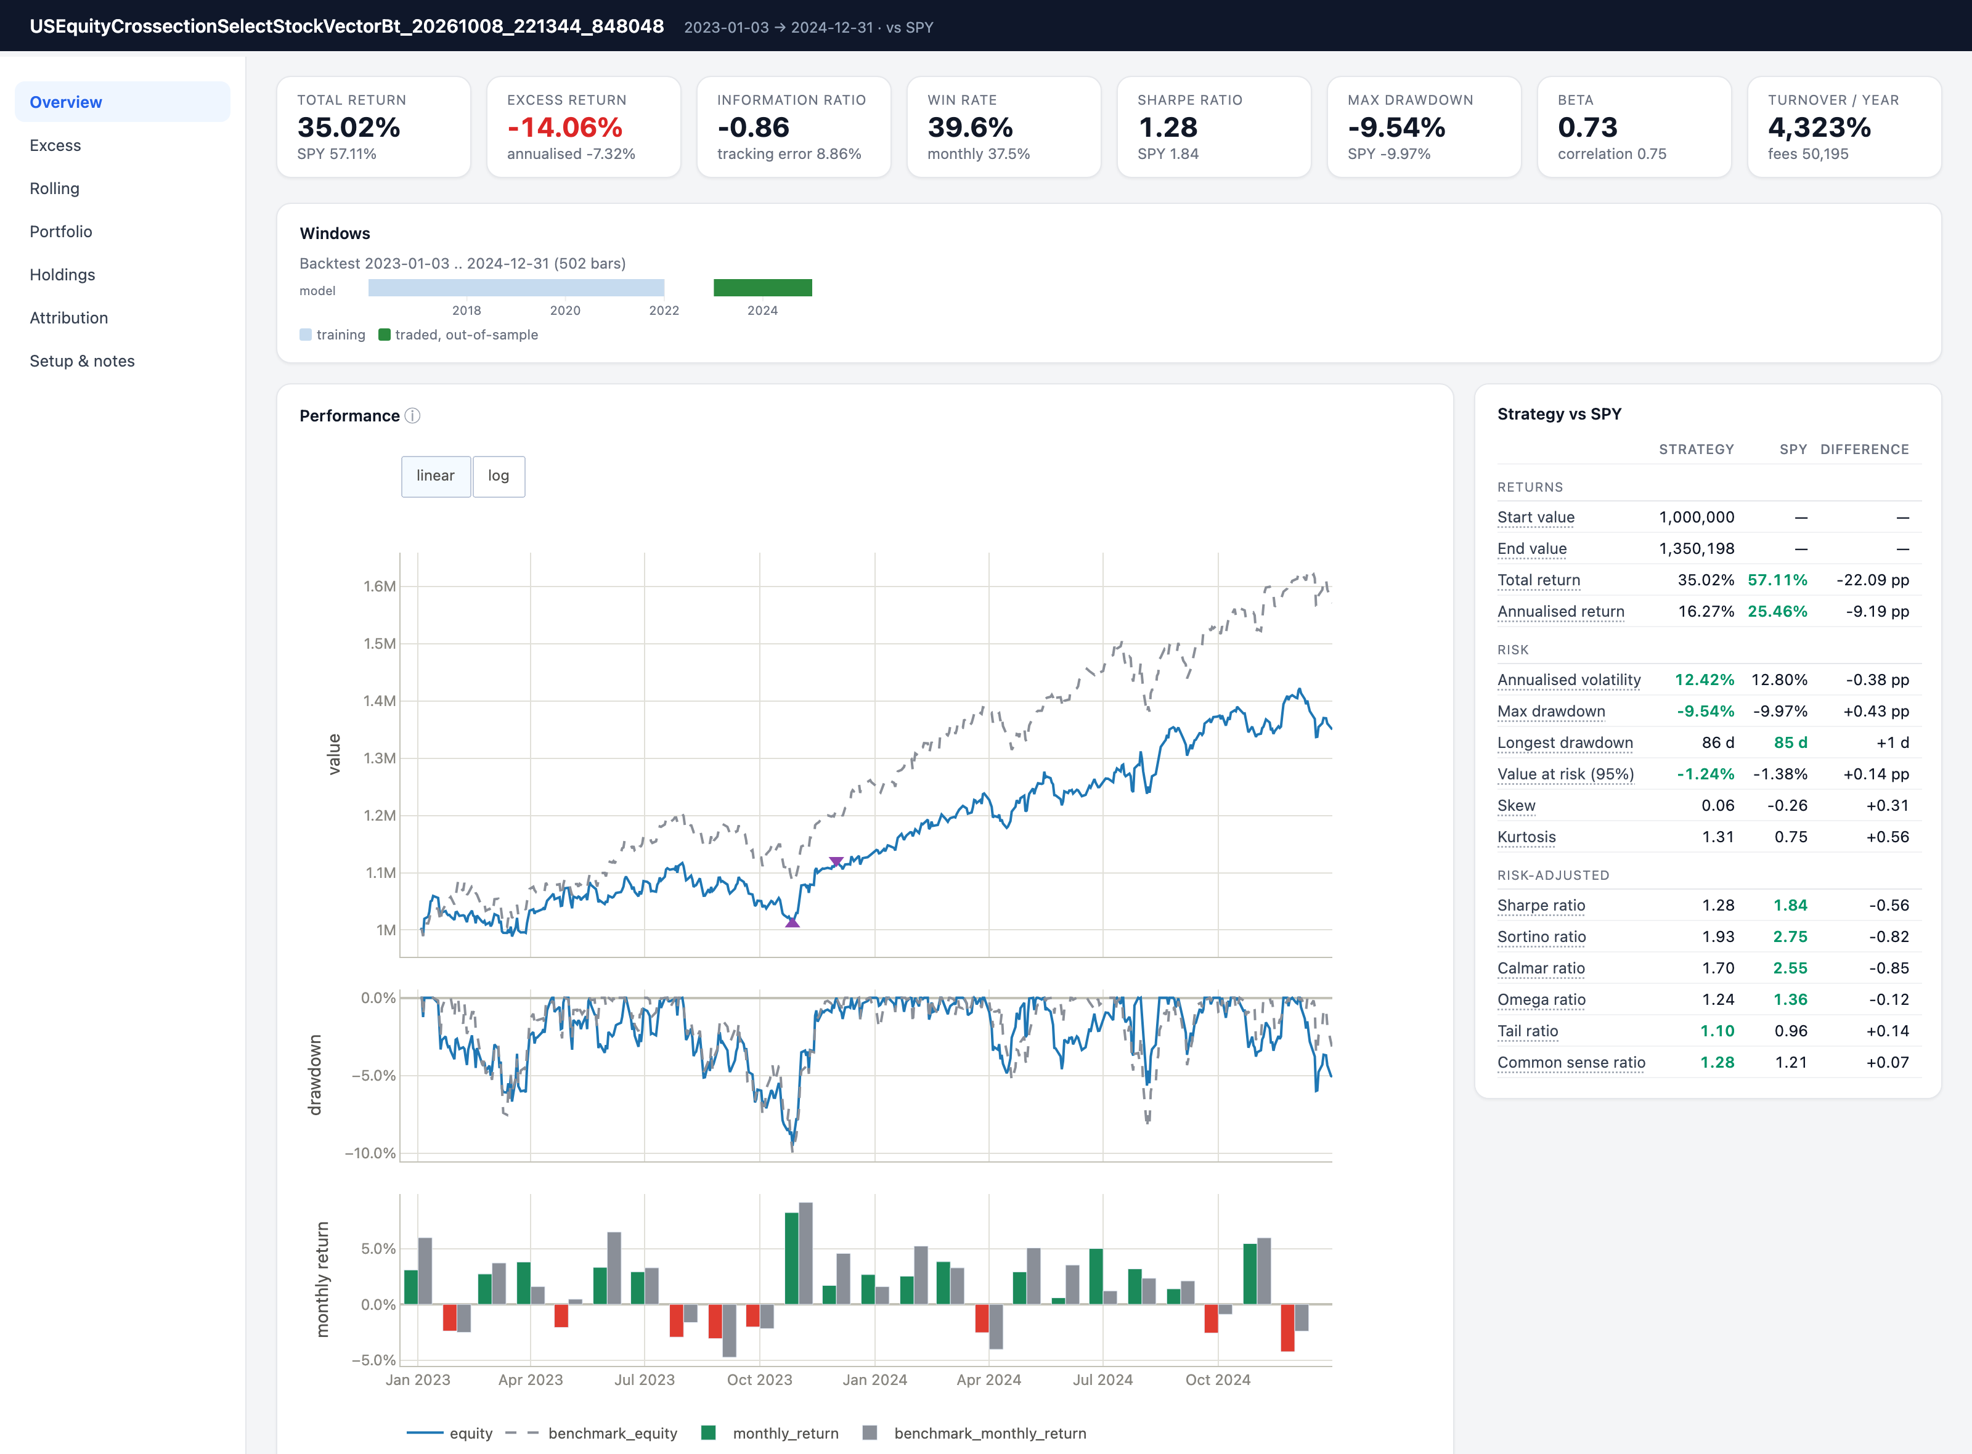The height and width of the screenshot is (1454, 1972).
Task: Open the Portfolio section
Action: pos(123,232)
